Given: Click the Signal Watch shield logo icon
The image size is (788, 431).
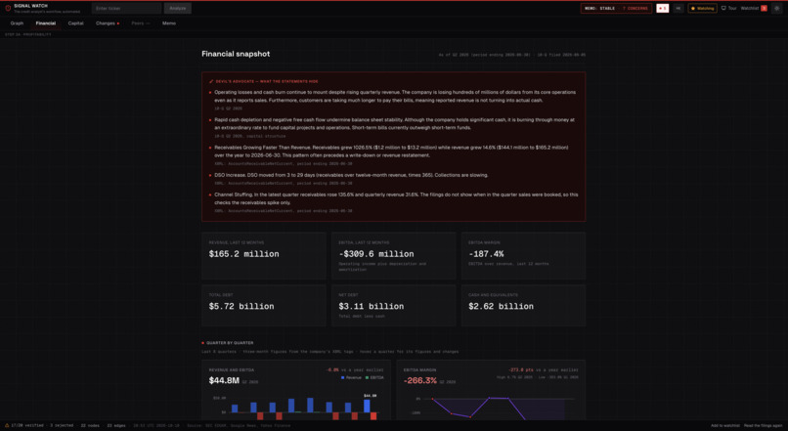Looking at the screenshot, I should click(x=8, y=8).
